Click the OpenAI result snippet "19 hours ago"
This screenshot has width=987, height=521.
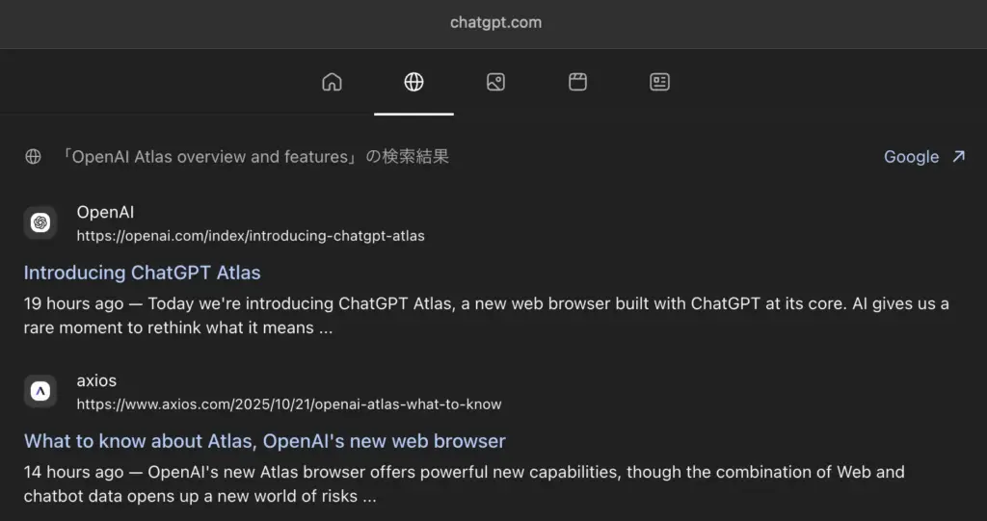coord(74,304)
